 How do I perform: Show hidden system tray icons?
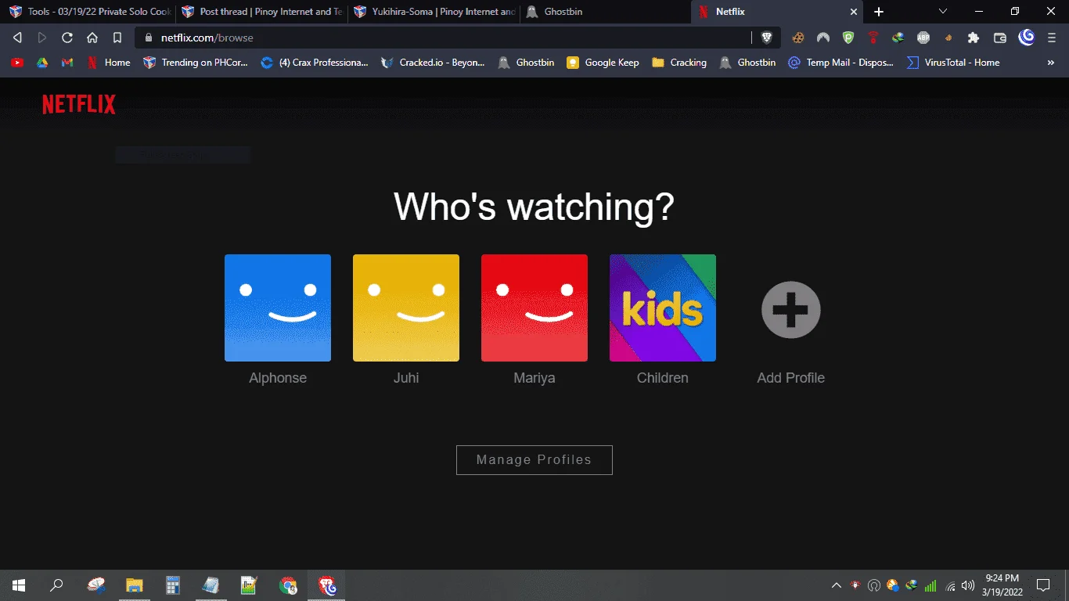click(837, 585)
